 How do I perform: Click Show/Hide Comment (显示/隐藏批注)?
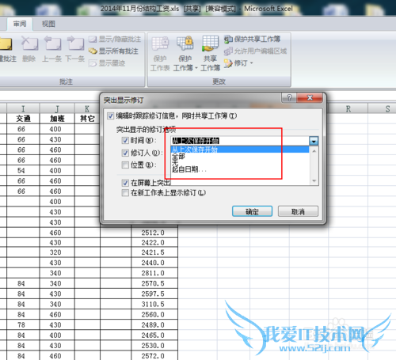[x=114, y=40]
